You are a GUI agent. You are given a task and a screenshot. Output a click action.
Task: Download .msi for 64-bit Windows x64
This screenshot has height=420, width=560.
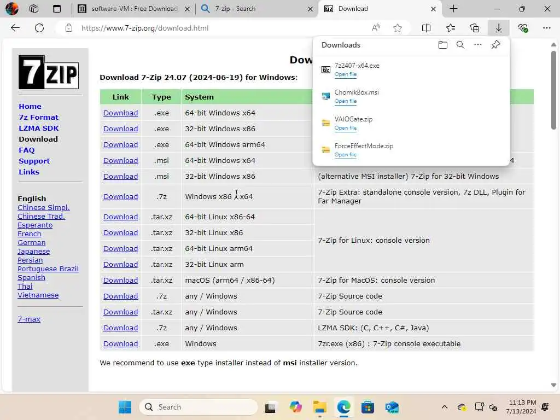(121, 160)
